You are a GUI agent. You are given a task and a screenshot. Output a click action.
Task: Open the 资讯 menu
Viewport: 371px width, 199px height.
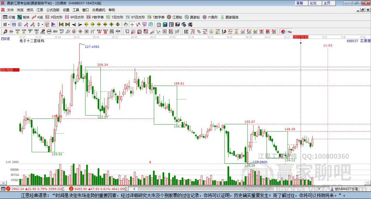(x=30, y=10)
